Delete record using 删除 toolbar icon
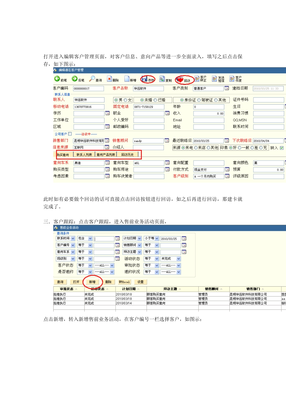 (113, 79)
